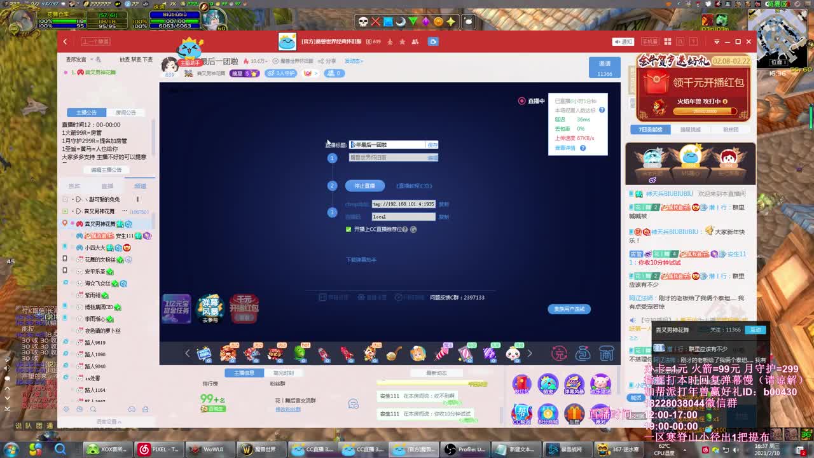Open the four-square grid apps icon in header
Viewport: 814px width, 458px height.
pyautogui.click(x=668, y=41)
